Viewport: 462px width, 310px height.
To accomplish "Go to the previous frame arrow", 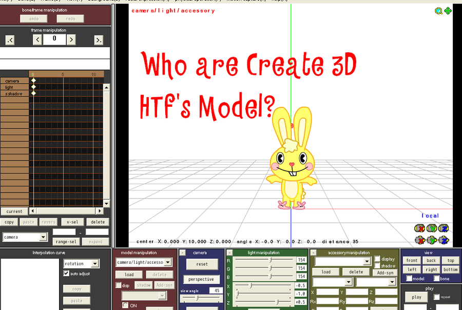I will (37, 40).
